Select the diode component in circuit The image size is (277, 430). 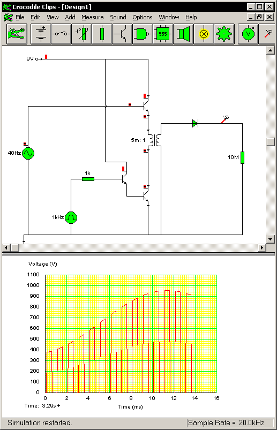[x=195, y=123]
